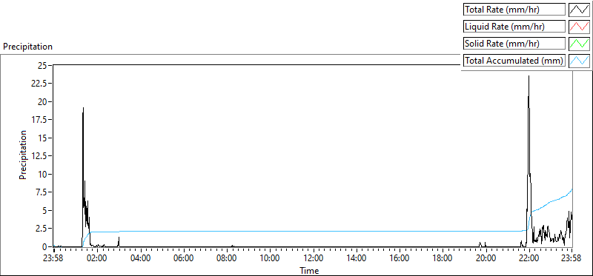593x276 pixels.
Task: Click the blue Total Accumulated legend line icon
Action: (x=579, y=61)
